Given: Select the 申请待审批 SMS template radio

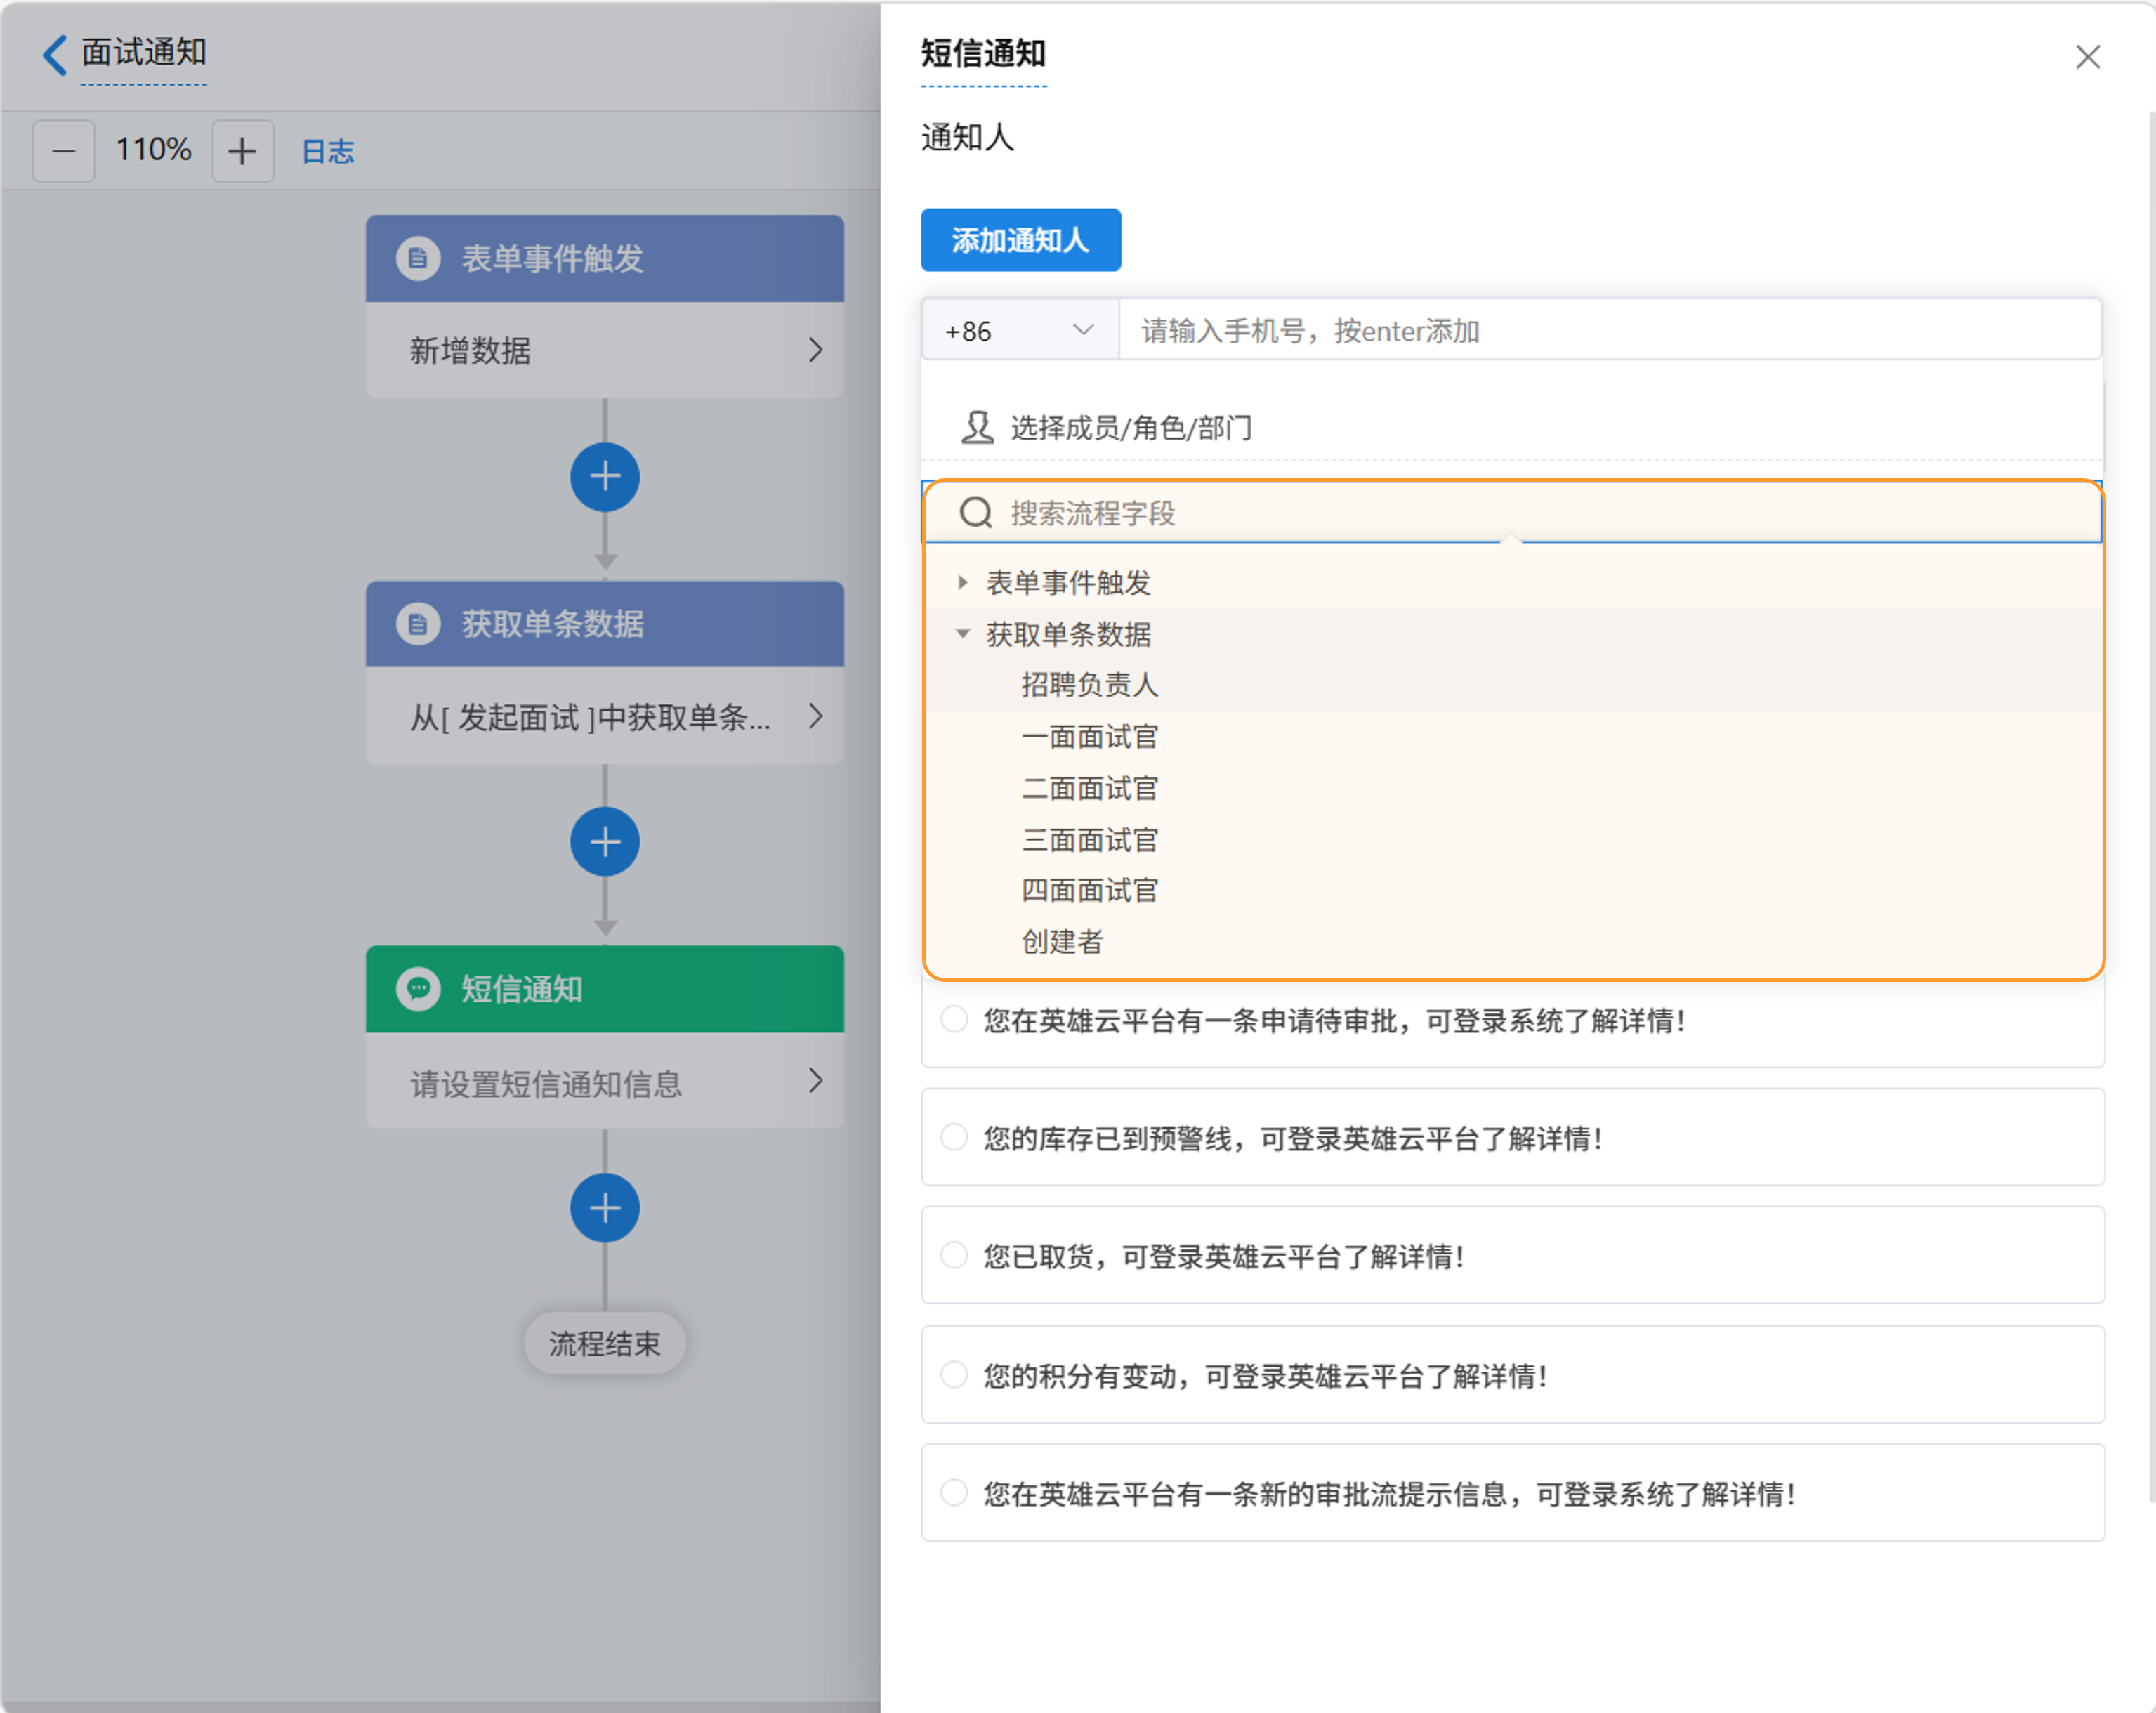Looking at the screenshot, I should tap(954, 1019).
